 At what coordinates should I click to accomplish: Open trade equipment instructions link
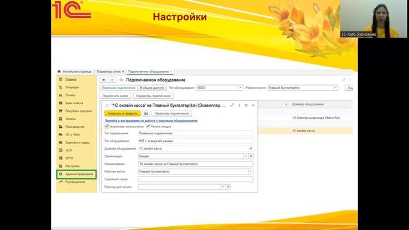point(151,121)
